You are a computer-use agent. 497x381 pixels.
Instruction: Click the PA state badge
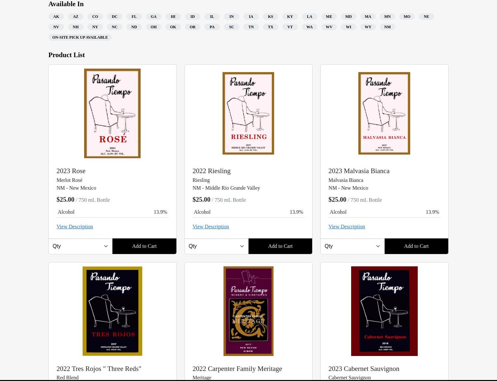pyautogui.click(x=212, y=27)
